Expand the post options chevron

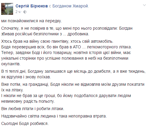(144, 5)
